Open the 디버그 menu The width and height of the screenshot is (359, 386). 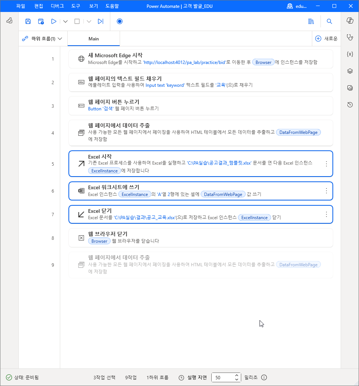click(57, 6)
